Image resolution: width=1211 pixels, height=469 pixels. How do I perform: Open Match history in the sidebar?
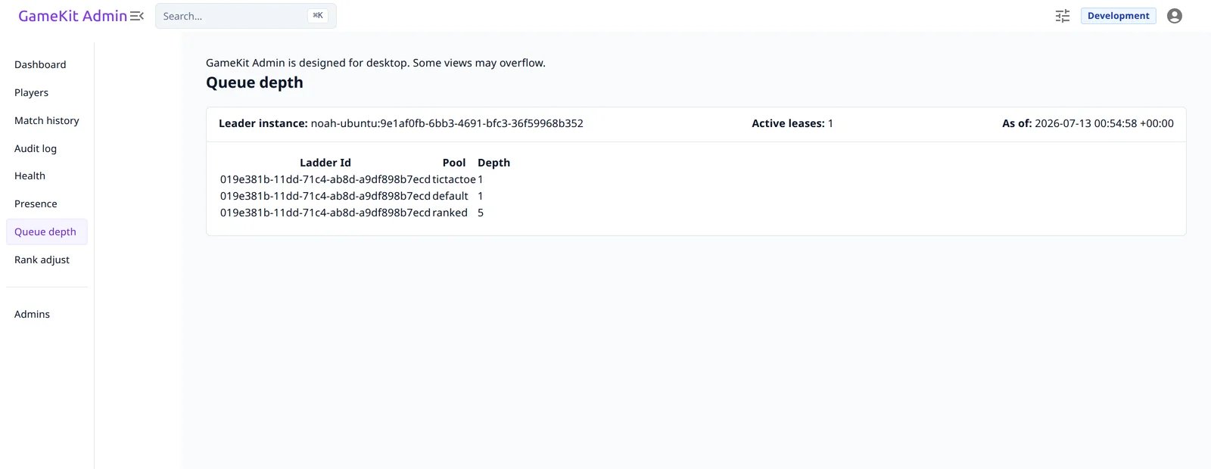(x=46, y=121)
